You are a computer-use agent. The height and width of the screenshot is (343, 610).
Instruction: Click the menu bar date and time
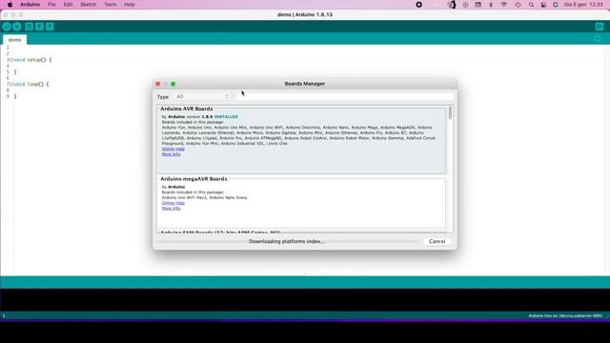583,5
